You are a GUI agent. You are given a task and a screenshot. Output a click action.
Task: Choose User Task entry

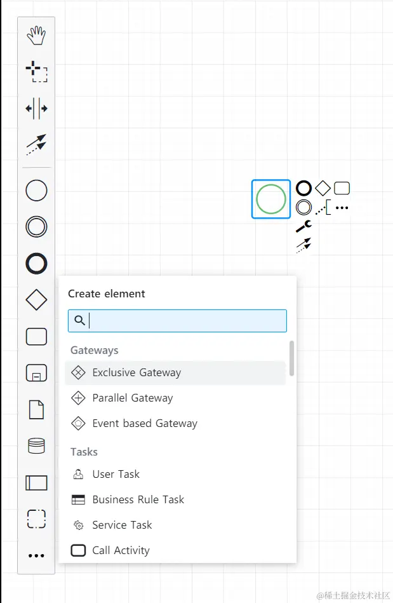click(175, 474)
